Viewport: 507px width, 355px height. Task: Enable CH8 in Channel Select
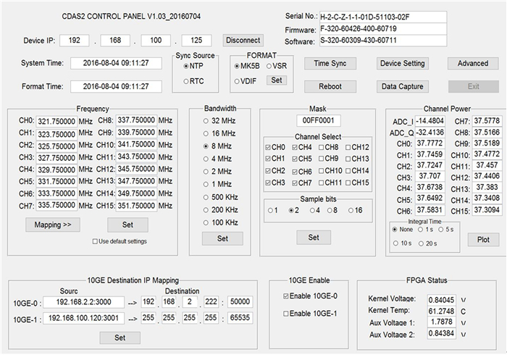click(x=322, y=147)
